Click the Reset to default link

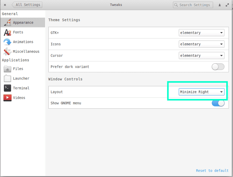pos(212,171)
